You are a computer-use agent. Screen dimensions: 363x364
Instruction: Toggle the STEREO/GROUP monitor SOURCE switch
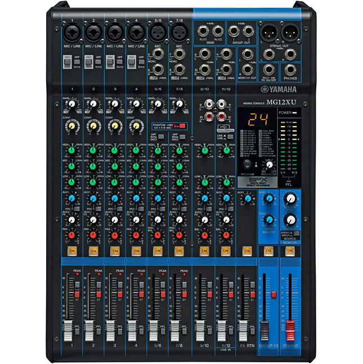coord(296,233)
